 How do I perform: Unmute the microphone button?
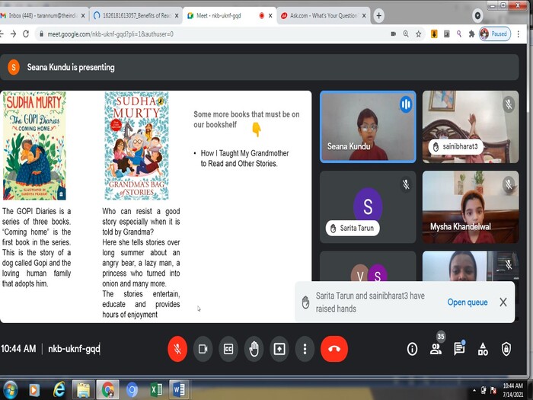coord(177,349)
